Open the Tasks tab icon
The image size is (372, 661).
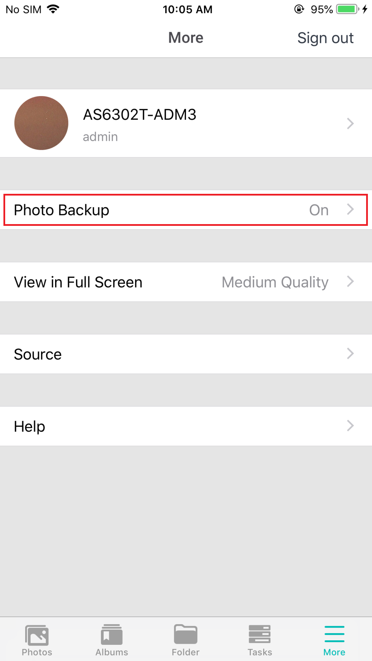coord(260,634)
